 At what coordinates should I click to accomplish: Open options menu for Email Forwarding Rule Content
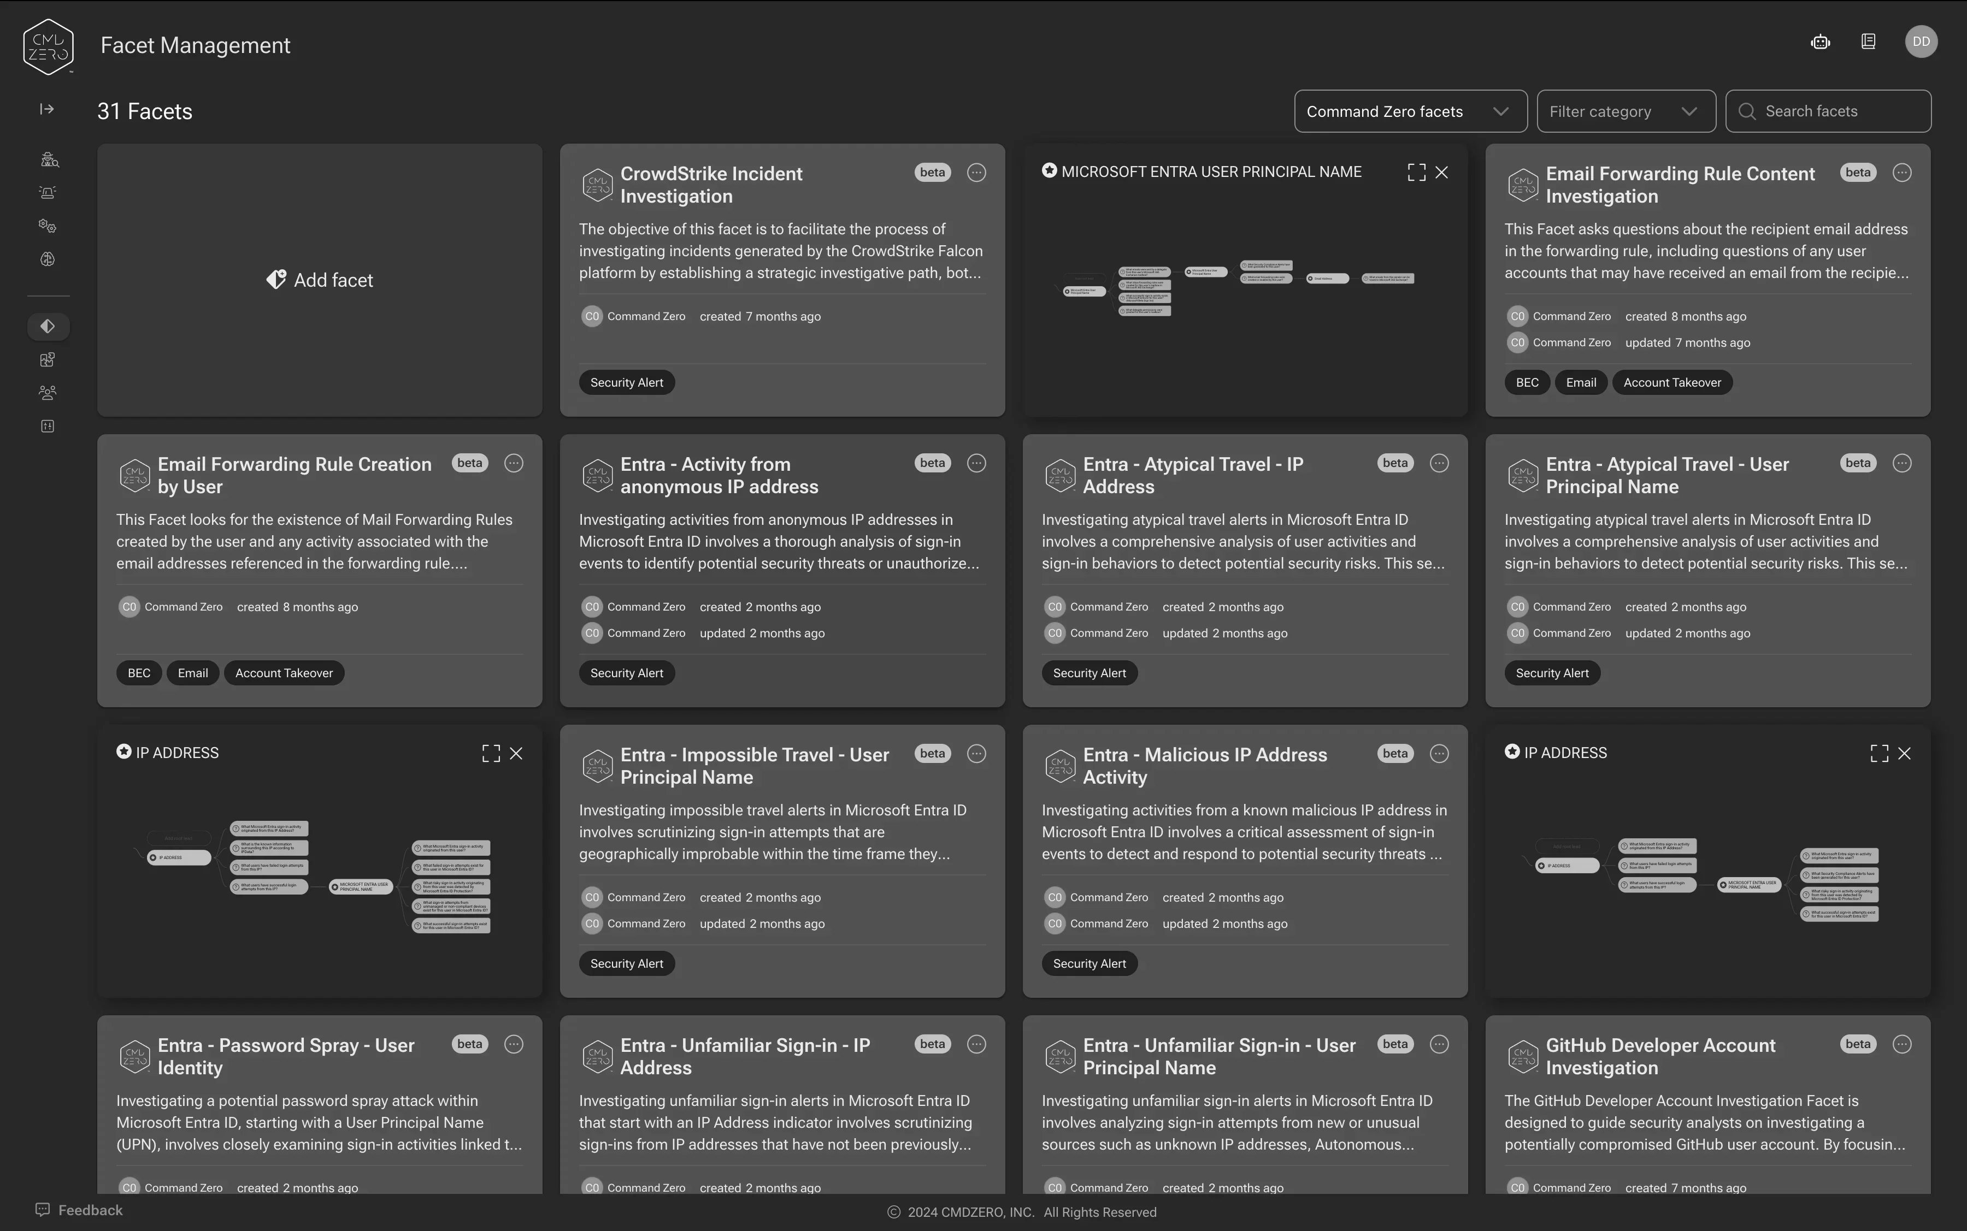(x=1902, y=173)
